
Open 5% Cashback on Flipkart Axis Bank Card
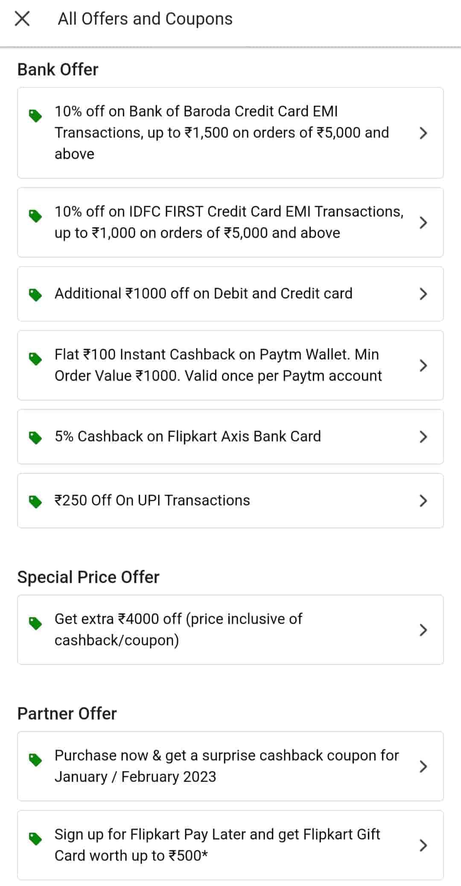coord(188,436)
